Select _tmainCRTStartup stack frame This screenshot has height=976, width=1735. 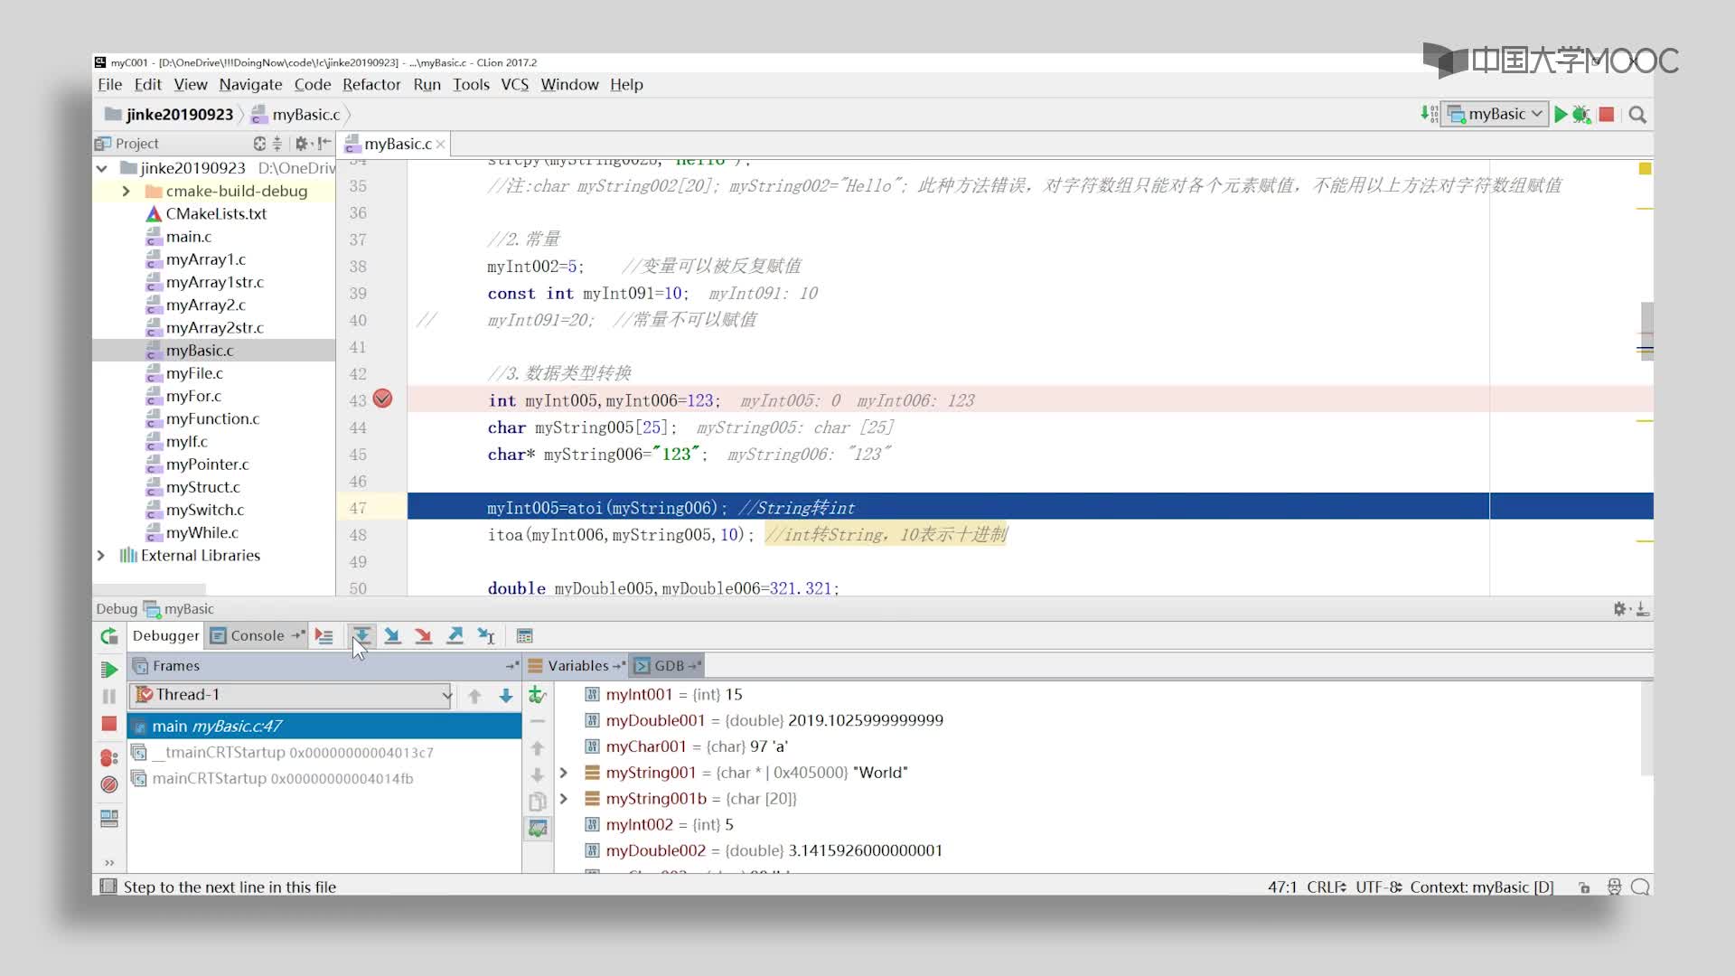[x=324, y=753]
